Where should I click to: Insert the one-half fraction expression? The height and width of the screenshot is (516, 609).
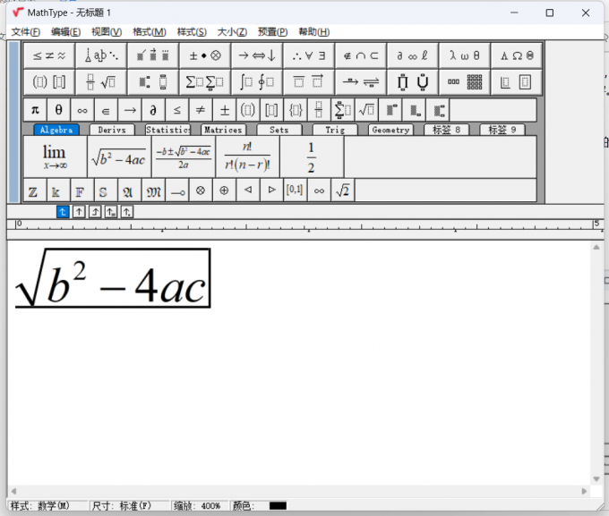312,156
